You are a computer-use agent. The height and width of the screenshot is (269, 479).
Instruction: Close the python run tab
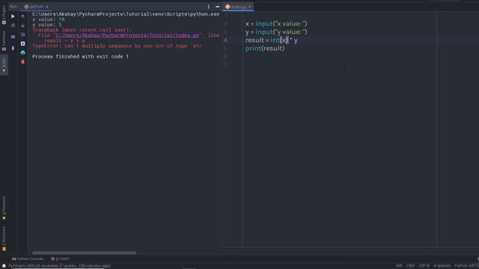point(47,7)
